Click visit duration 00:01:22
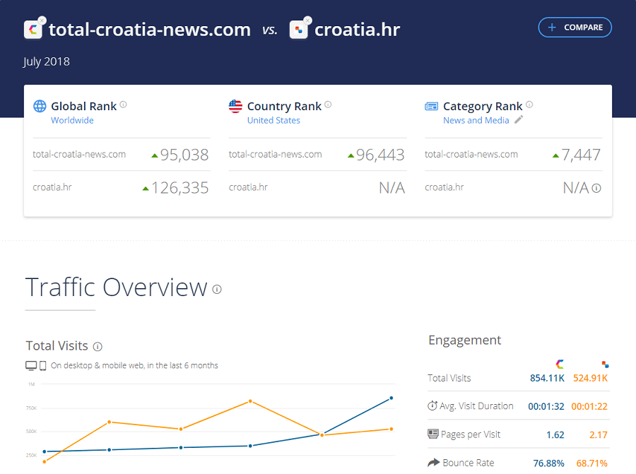The width and height of the screenshot is (636, 474). point(589,407)
